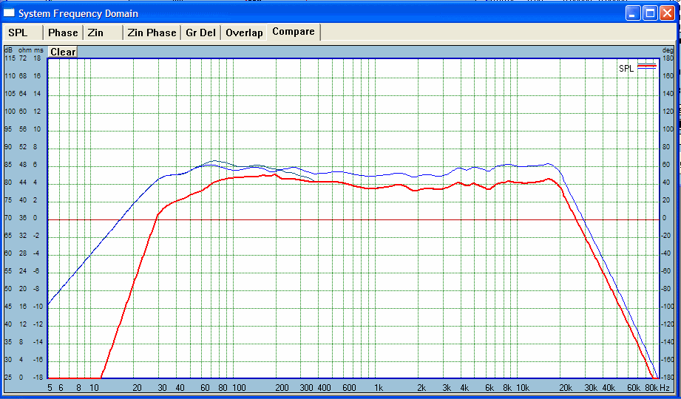Select the Zin tab
Screen dimensions: 681x399
point(103,33)
